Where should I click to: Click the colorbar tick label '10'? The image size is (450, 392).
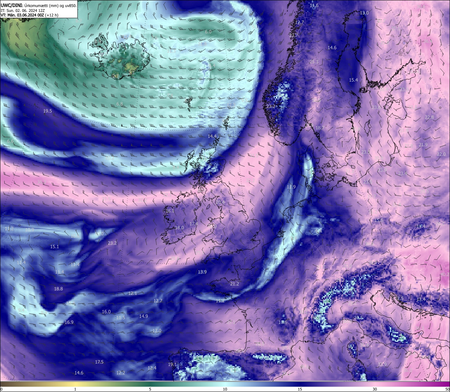pyautogui.click(x=225, y=389)
